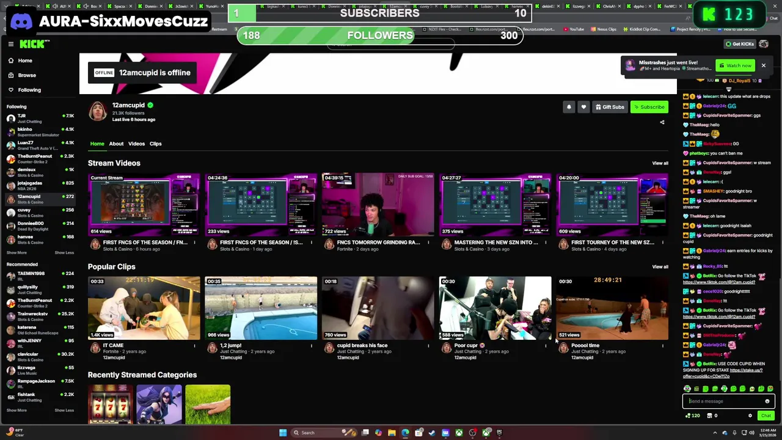Open options for 'MASTERING THE NEW SZN' video
The width and height of the screenshot is (782, 440).
click(546, 243)
